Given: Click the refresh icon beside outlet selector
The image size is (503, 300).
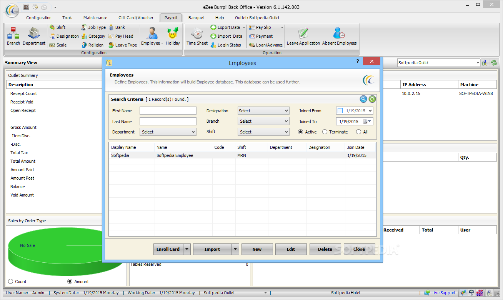Looking at the screenshot, I should click(x=494, y=63).
